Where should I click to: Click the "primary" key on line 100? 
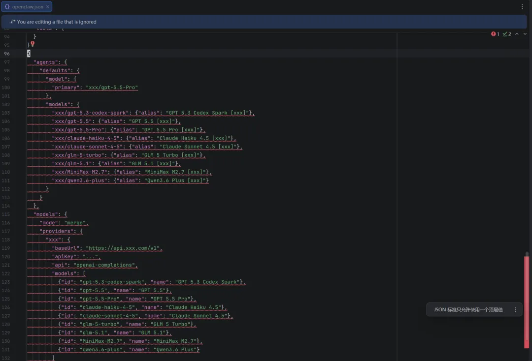click(66, 88)
